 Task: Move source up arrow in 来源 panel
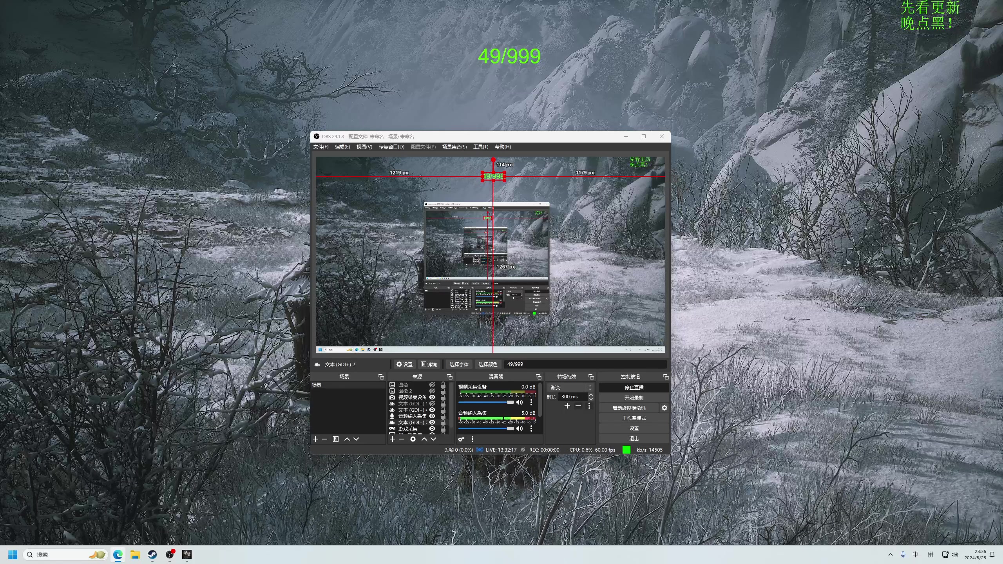tap(424, 439)
